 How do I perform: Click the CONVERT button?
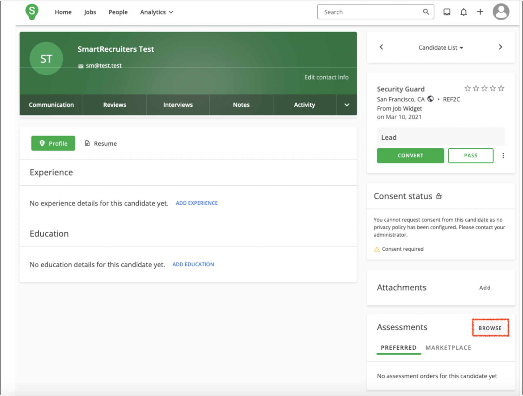pyautogui.click(x=410, y=156)
